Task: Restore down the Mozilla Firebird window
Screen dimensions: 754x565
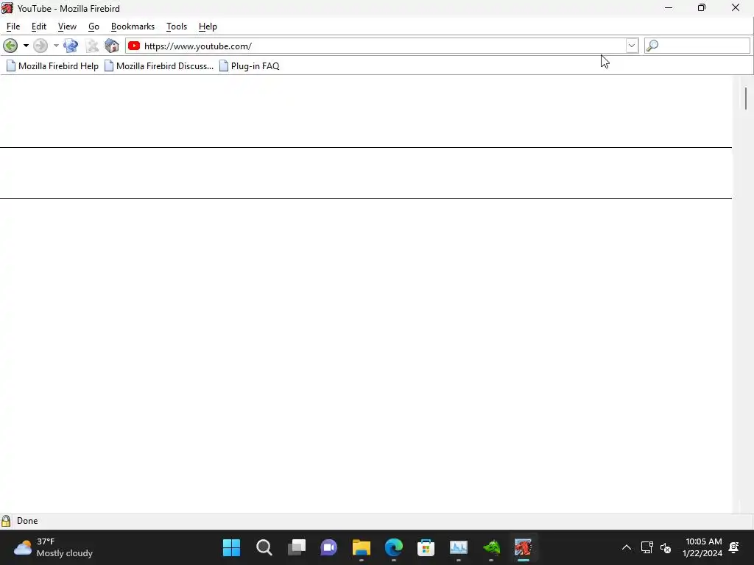Action: pyautogui.click(x=702, y=8)
